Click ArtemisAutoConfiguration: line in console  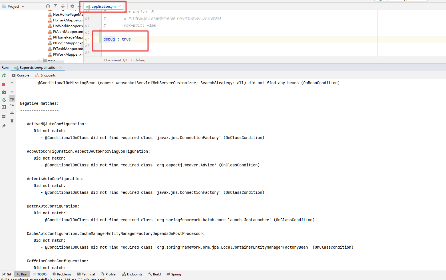coord(55,179)
